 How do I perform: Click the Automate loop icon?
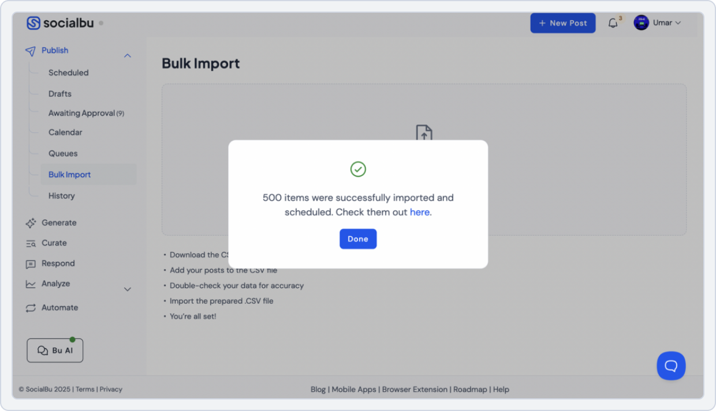[x=30, y=307]
